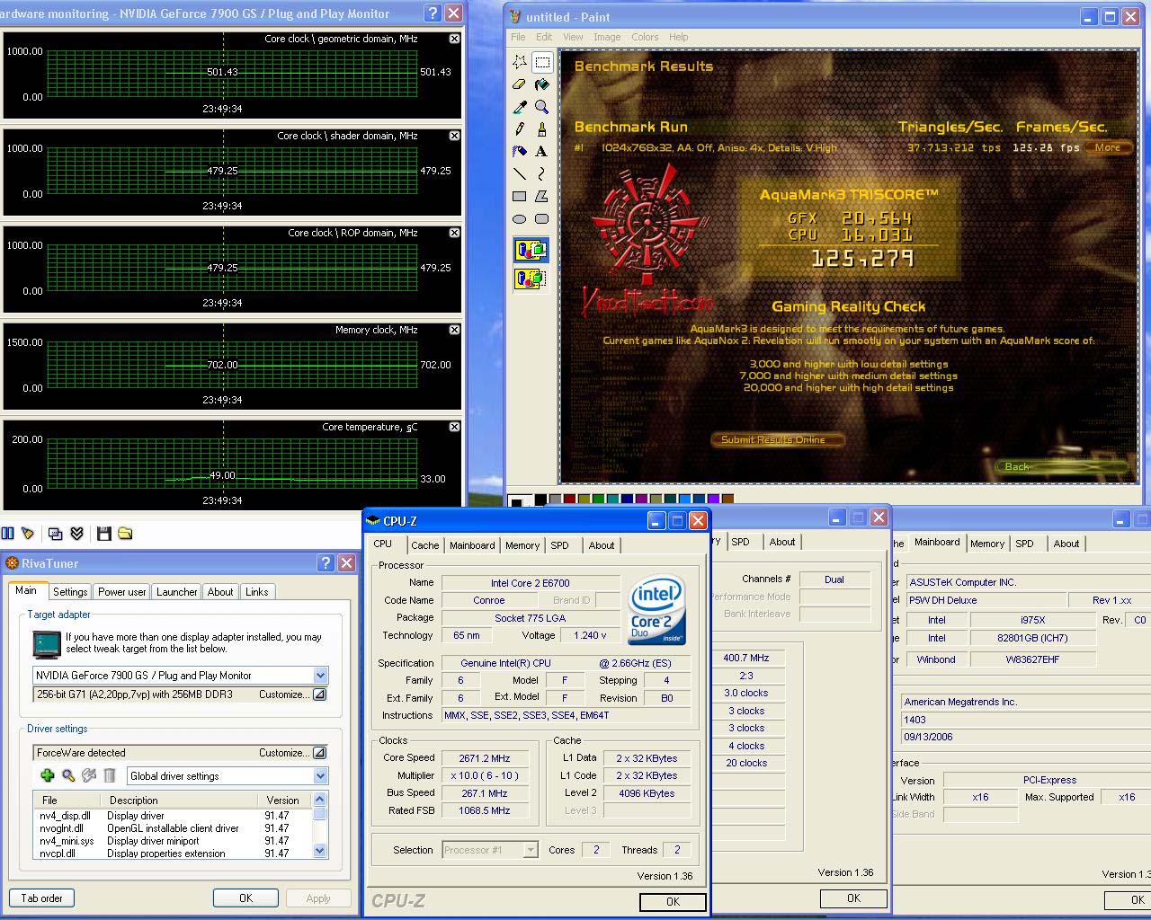The width and height of the screenshot is (1151, 920).
Task: Switch to the Cache tab in front CPU-Z window
Action: click(425, 545)
